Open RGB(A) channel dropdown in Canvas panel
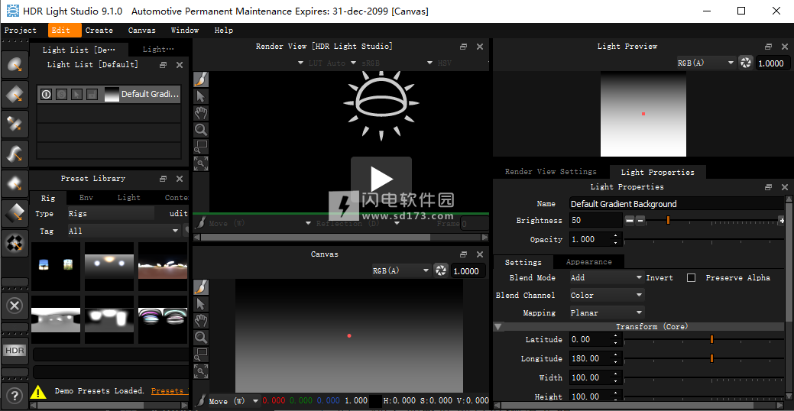The image size is (794, 411). (x=401, y=270)
